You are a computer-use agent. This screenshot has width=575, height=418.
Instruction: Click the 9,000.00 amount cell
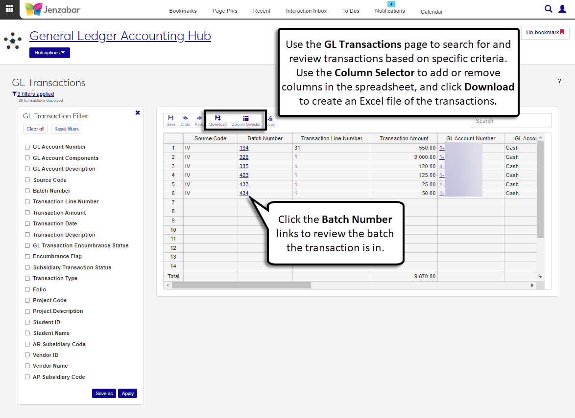[x=404, y=157]
